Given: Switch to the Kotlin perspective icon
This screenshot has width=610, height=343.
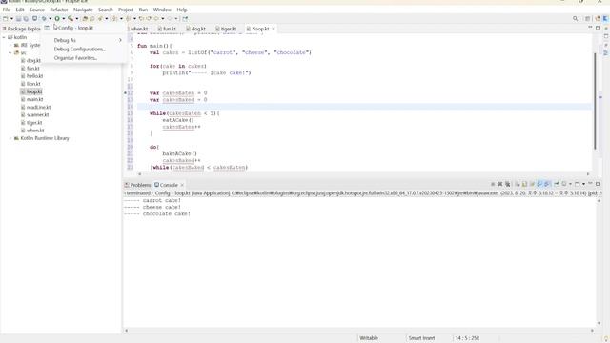Looking at the screenshot, I should (605, 19).
